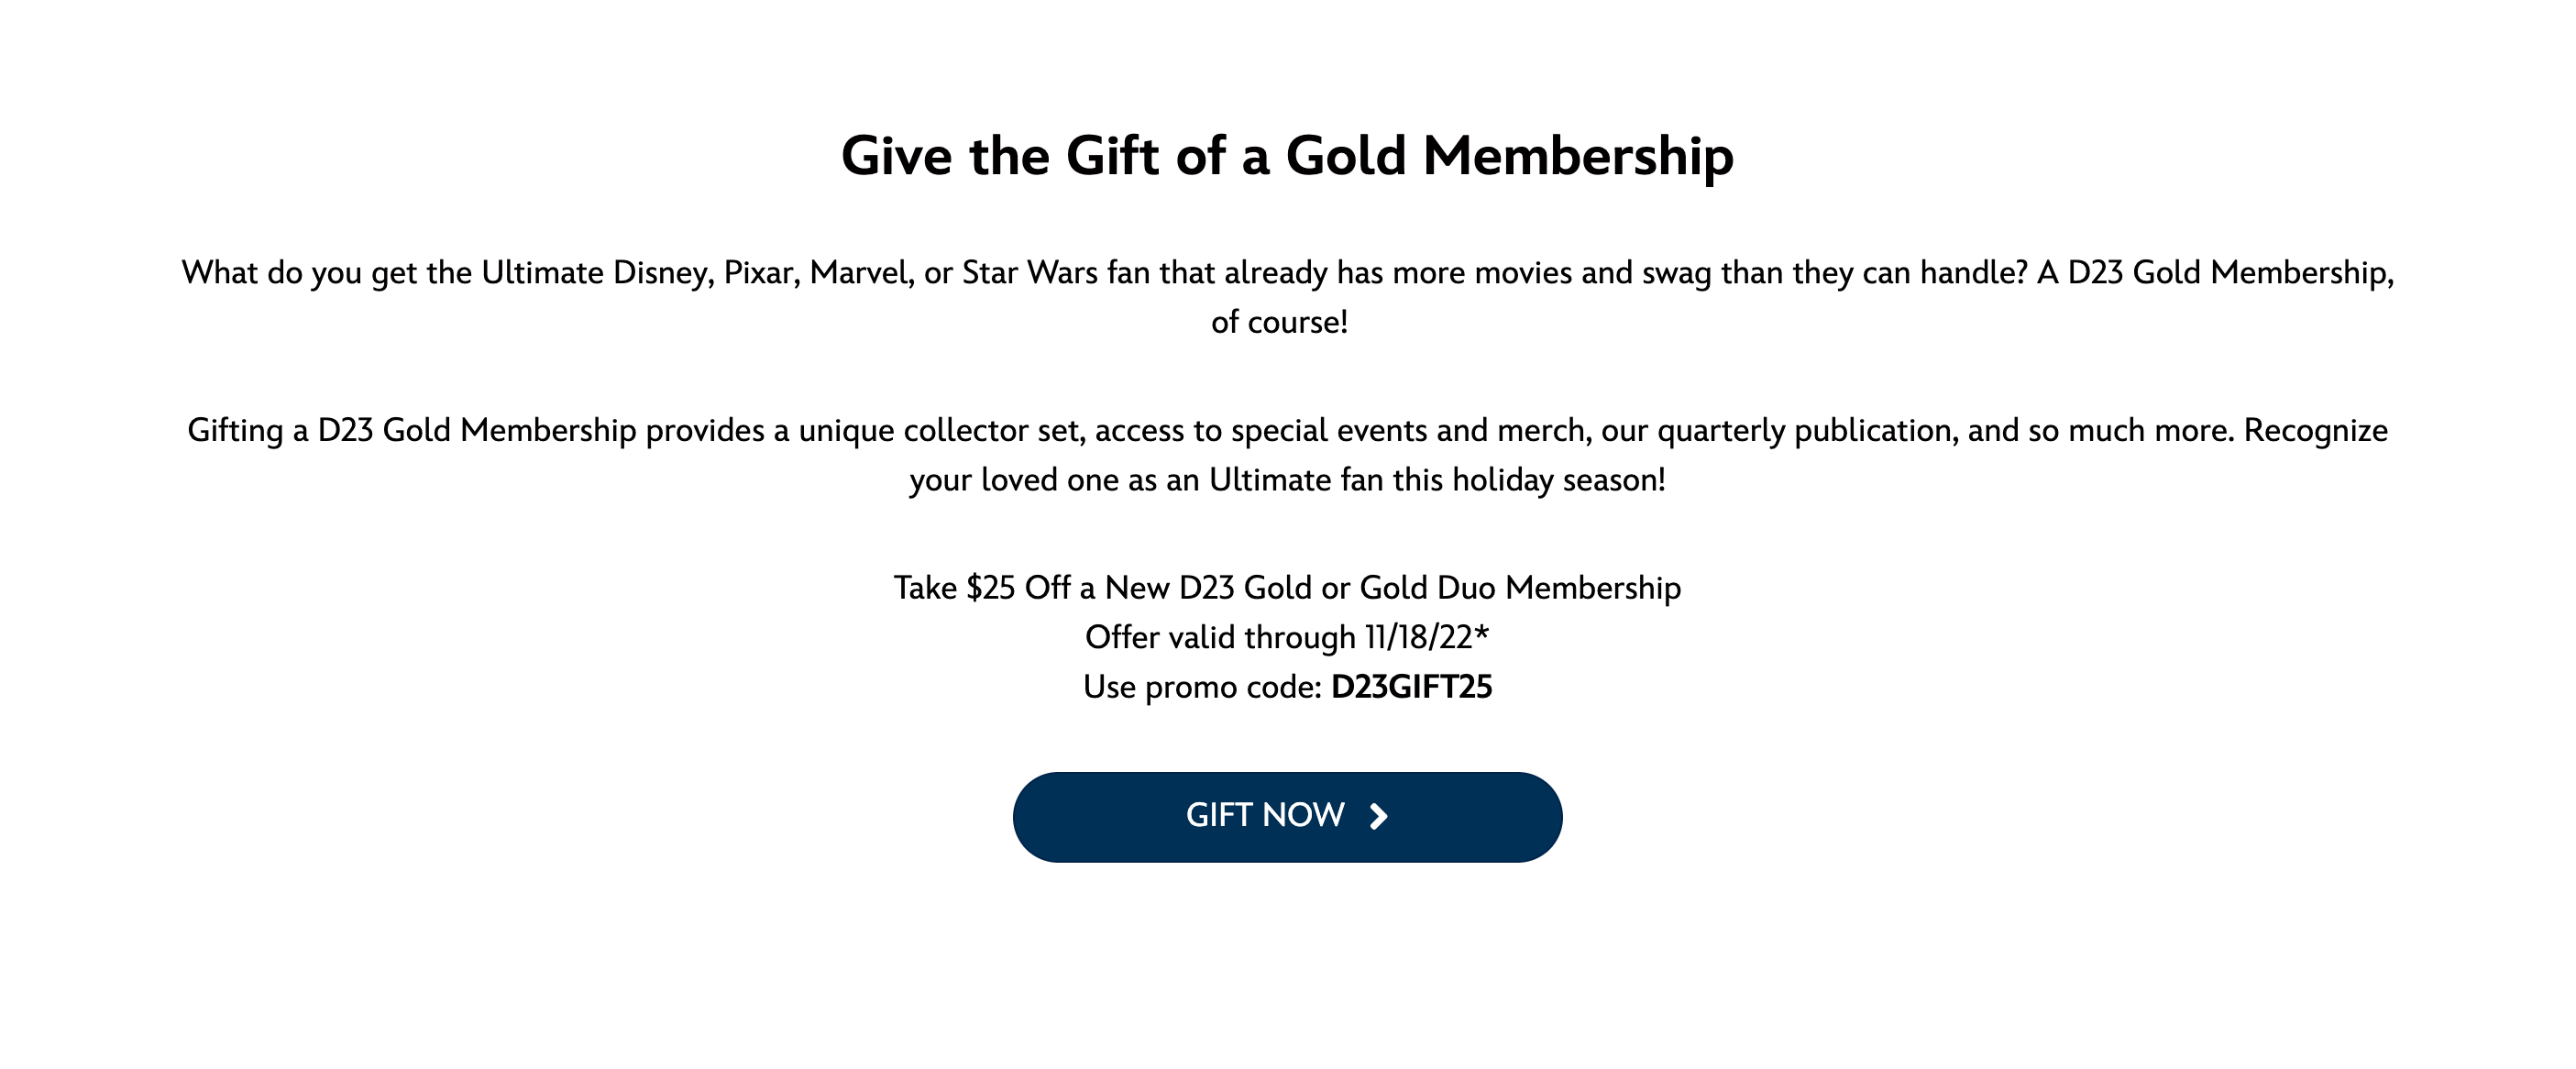
Task: Click the chevron arrow icon beside GIFT NOW
Action: pos(1379,817)
